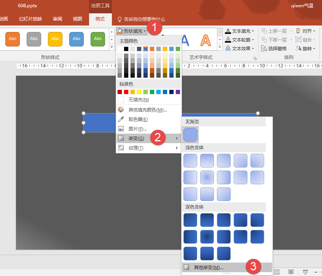Select the blue Abc shape style

pyautogui.click(x=77, y=39)
